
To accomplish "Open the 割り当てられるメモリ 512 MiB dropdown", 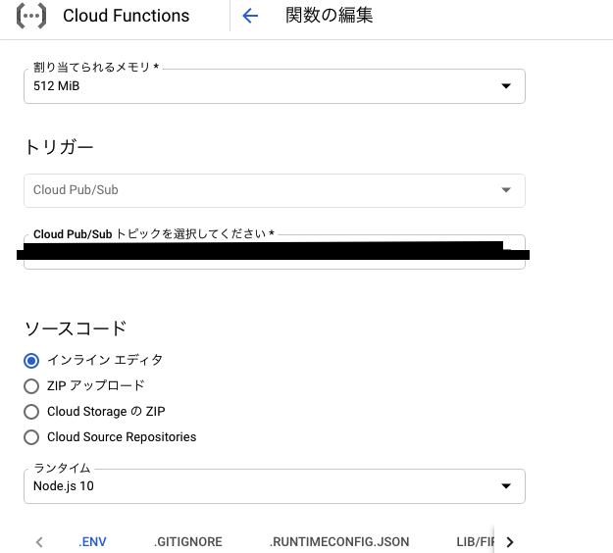I will tap(275, 86).
